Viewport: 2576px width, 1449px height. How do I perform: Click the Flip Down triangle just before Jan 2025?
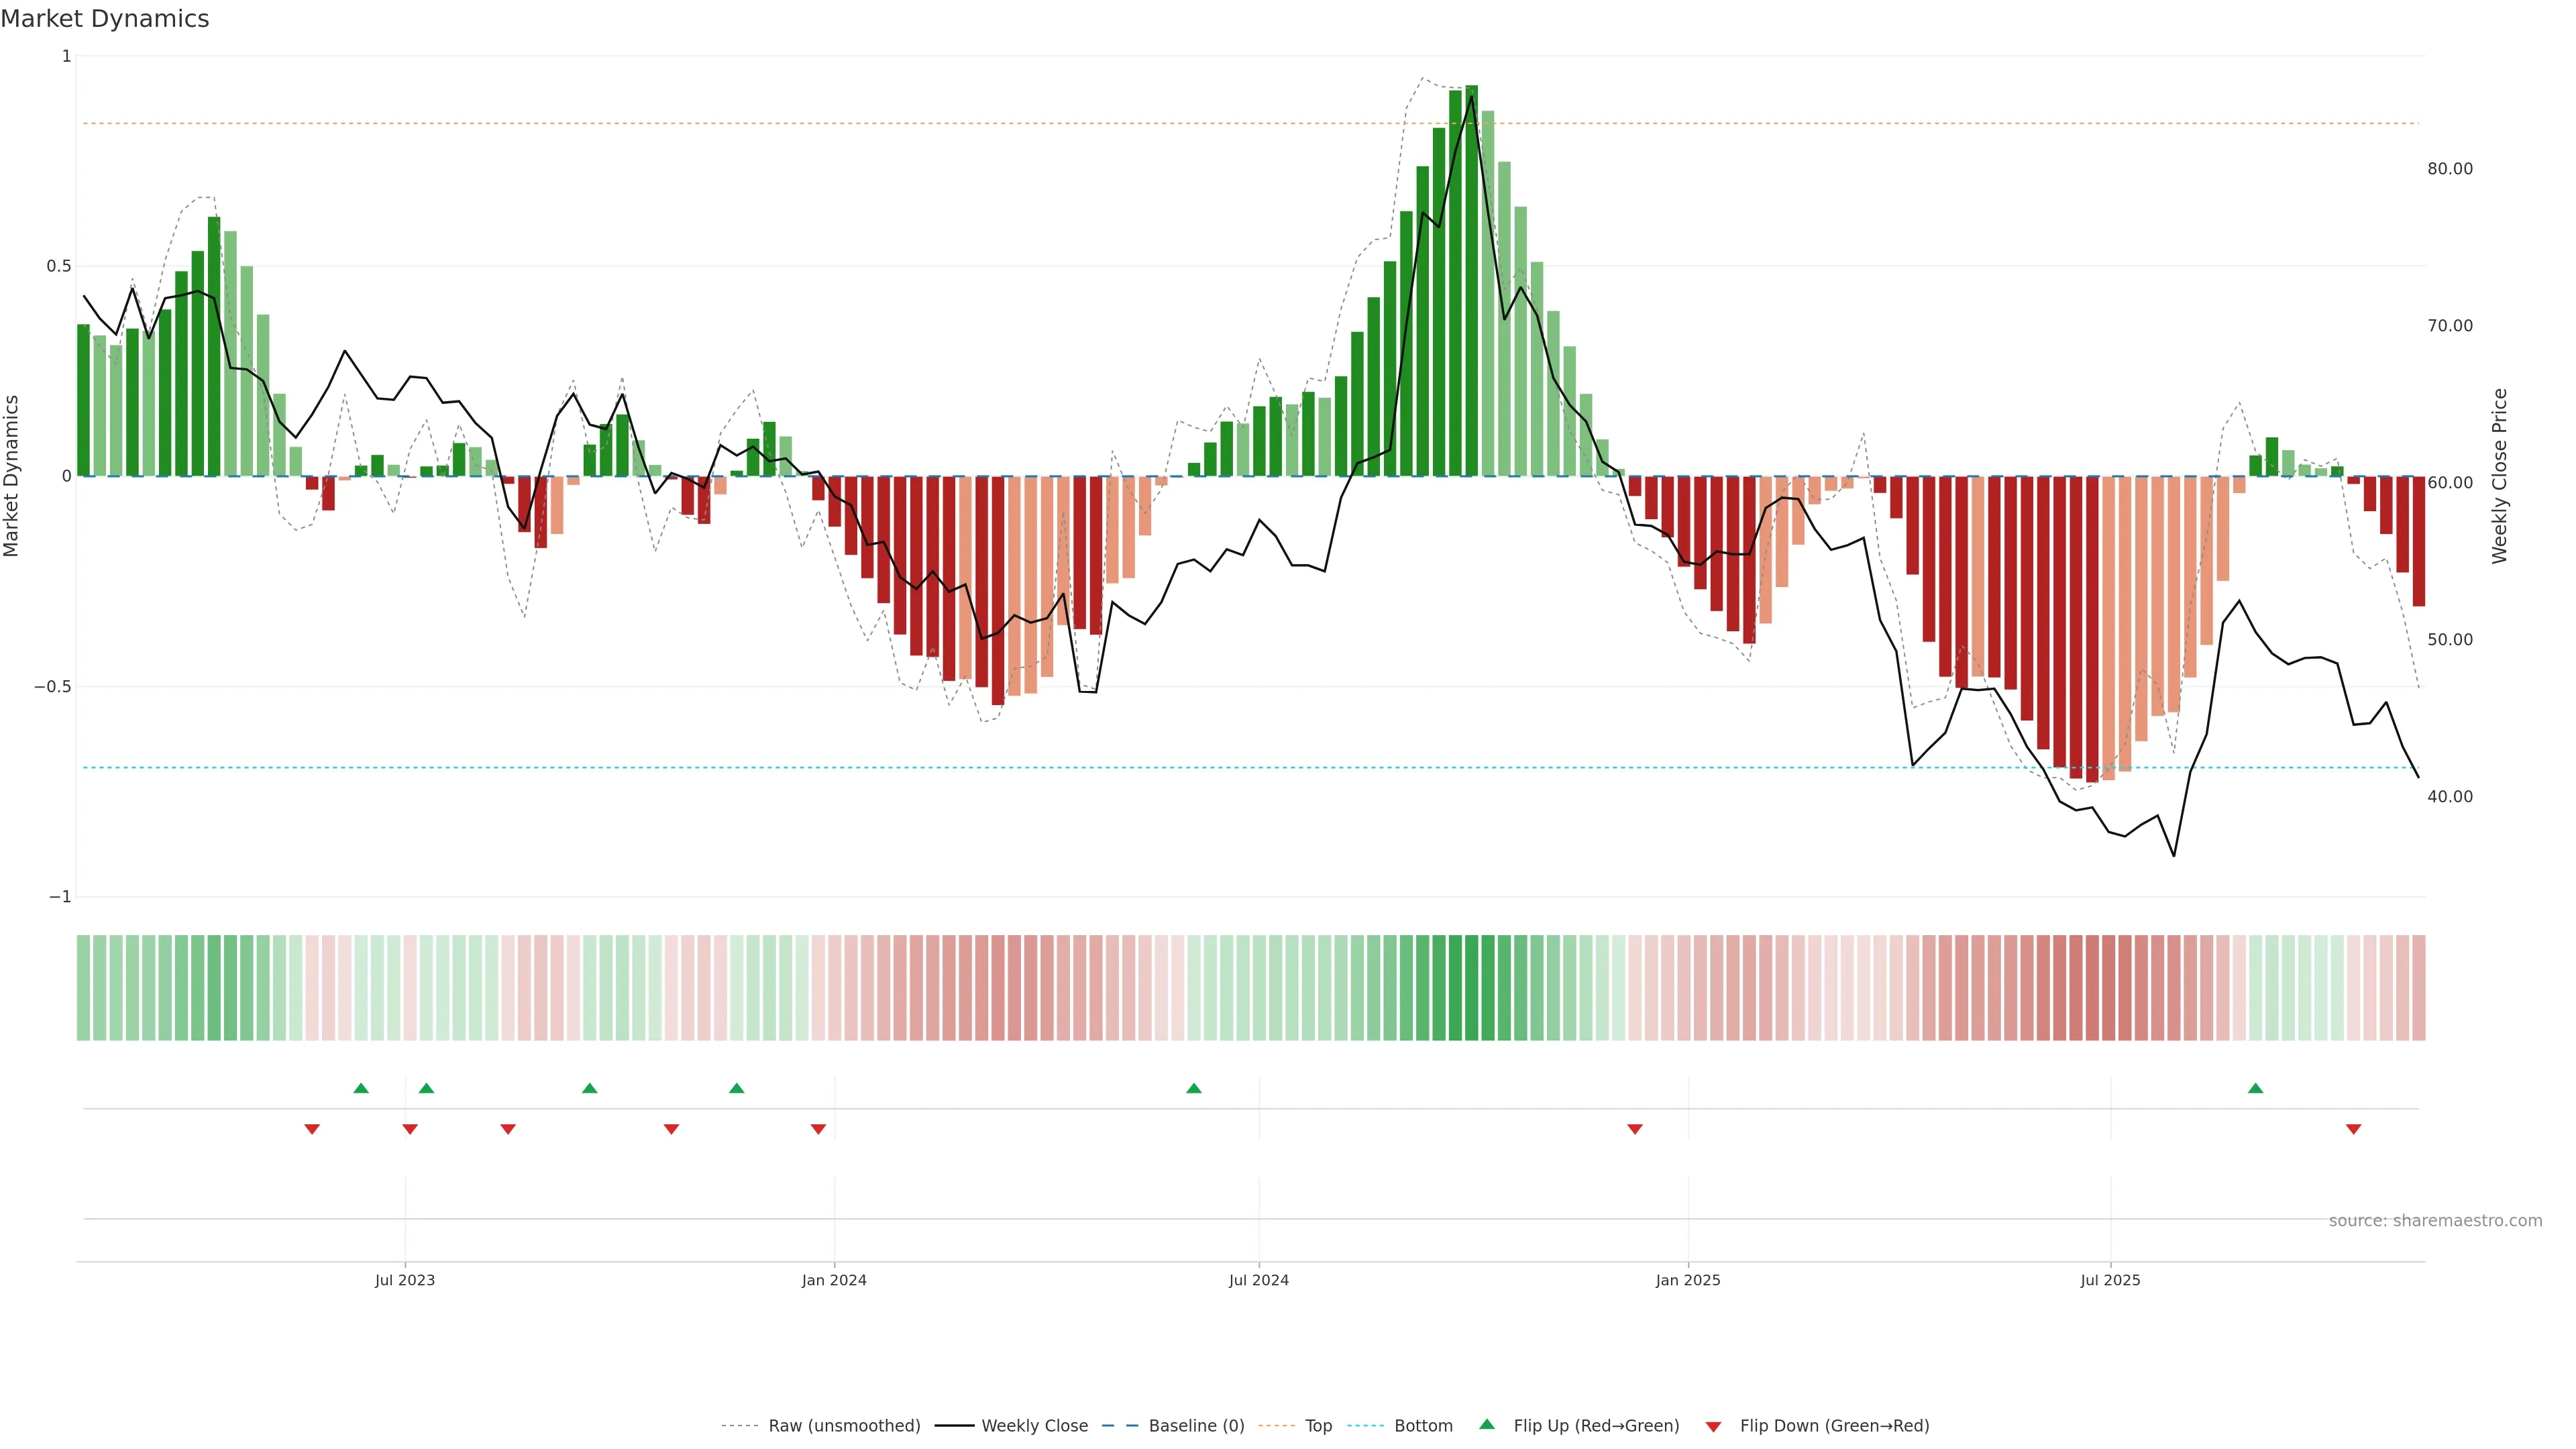click(1635, 1129)
